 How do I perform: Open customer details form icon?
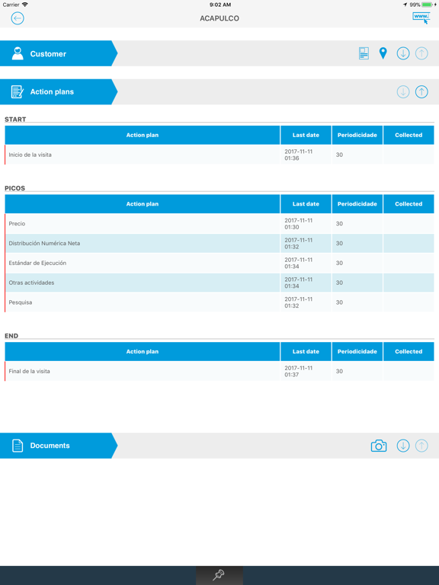[364, 53]
